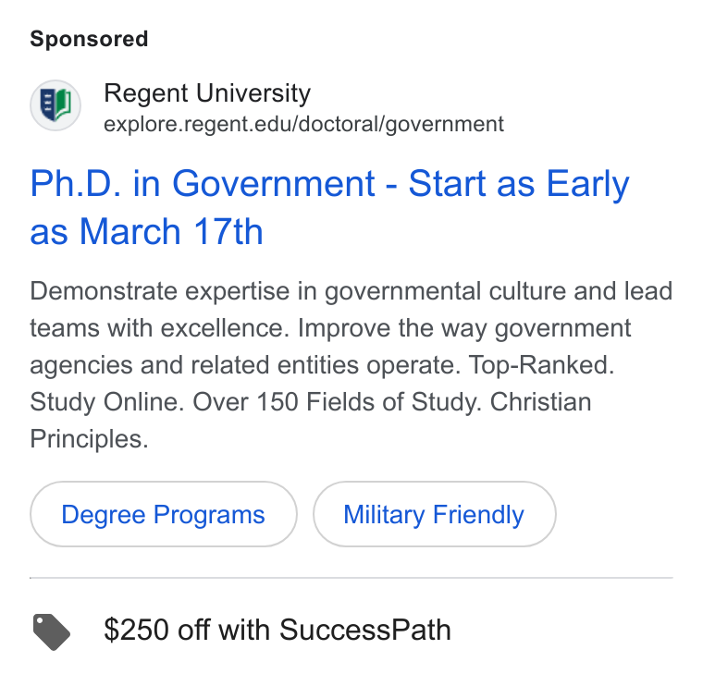This screenshot has width=703, height=686.
Task: Click the Regent University advertiser name
Action: [207, 93]
